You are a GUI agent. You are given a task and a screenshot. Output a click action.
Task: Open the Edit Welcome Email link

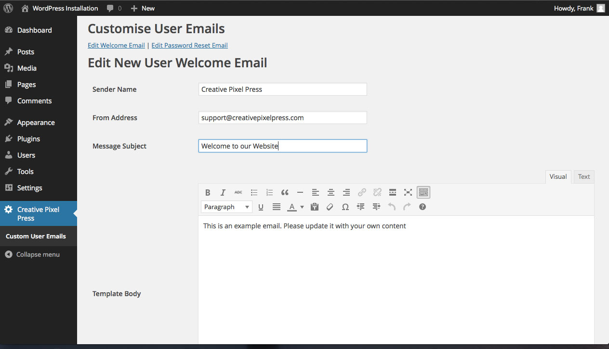pyautogui.click(x=116, y=45)
